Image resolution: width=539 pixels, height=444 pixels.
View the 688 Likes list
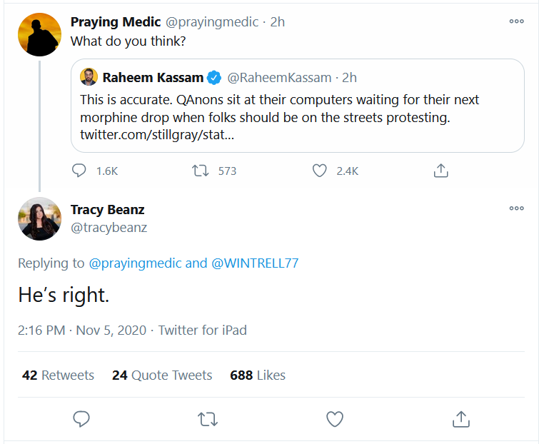point(258,375)
